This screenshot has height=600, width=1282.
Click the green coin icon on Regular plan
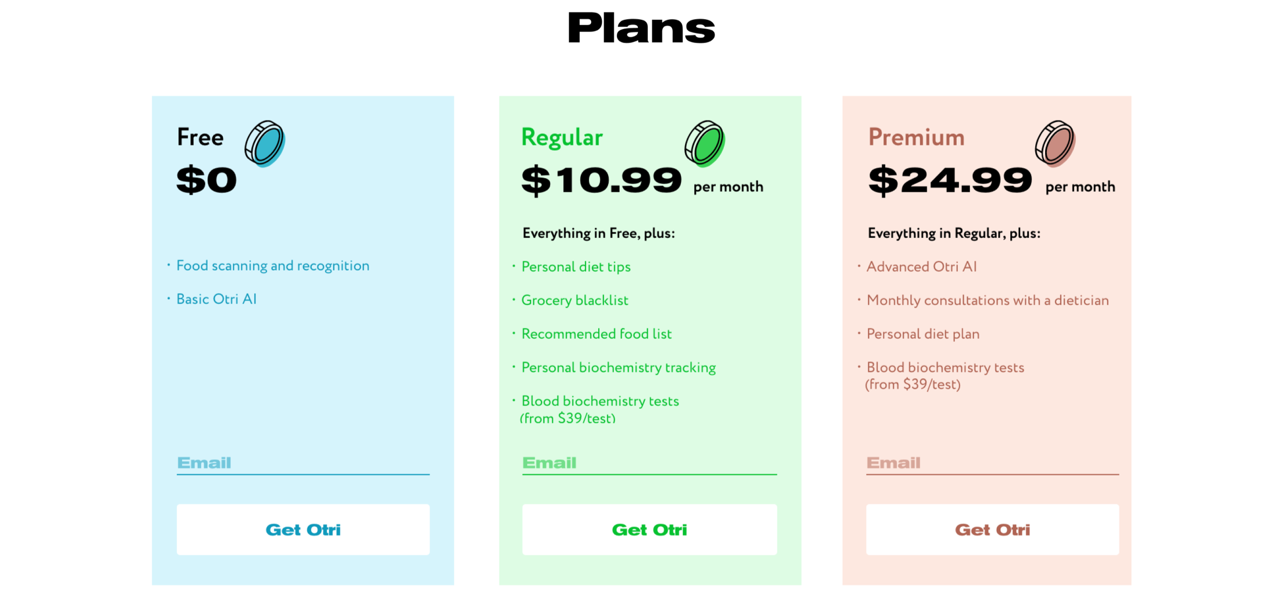(x=705, y=144)
